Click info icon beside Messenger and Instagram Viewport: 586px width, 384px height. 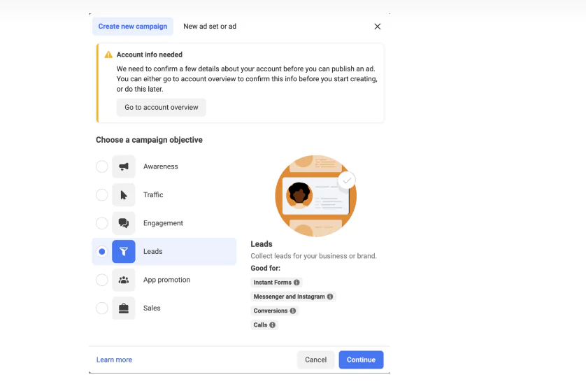tap(330, 297)
